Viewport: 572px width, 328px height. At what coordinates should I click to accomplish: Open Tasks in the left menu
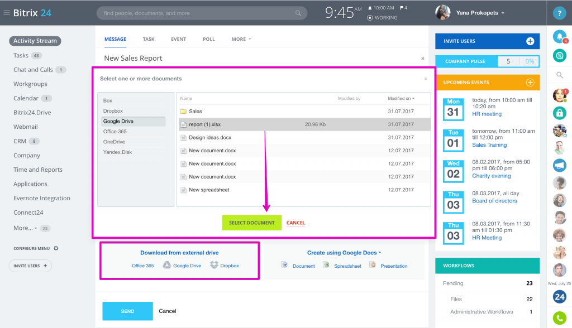(21, 55)
